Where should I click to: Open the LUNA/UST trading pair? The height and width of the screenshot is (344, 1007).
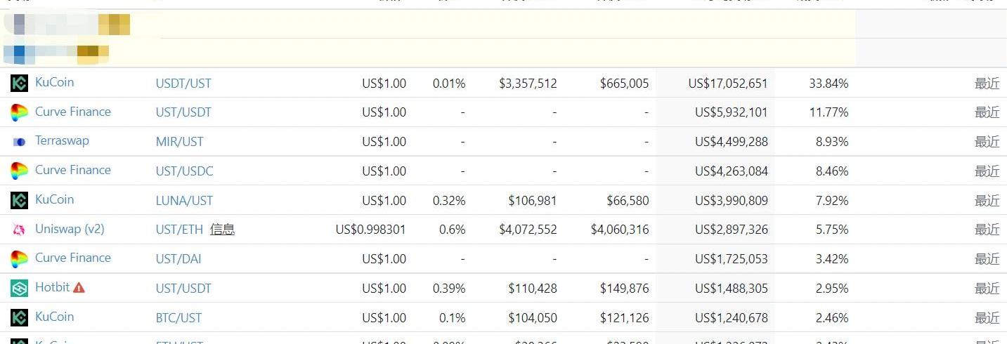click(x=184, y=201)
